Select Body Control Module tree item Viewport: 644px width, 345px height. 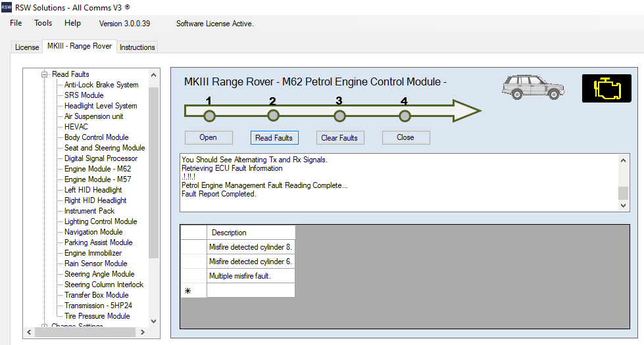pyautogui.click(x=97, y=137)
